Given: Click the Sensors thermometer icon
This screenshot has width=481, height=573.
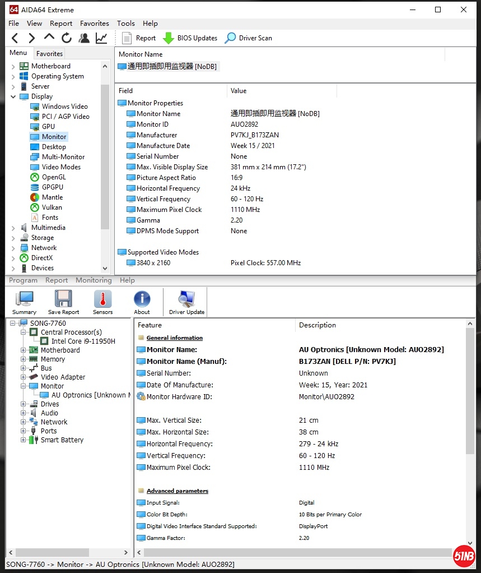Looking at the screenshot, I should (x=102, y=302).
